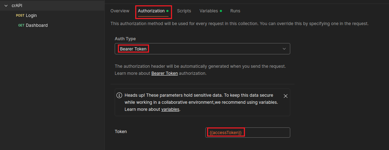
Task: Click the green dot beside Variables
Action: coord(221,11)
